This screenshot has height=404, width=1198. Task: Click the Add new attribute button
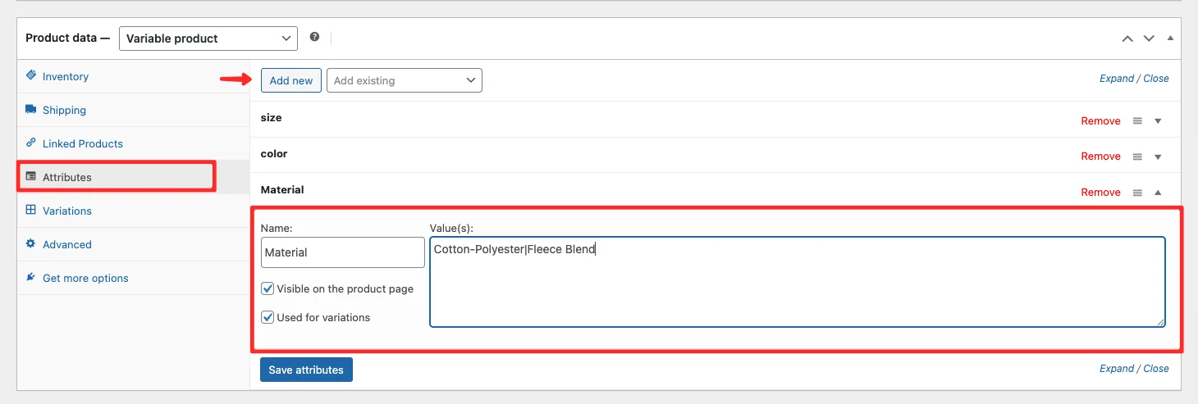(291, 80)
